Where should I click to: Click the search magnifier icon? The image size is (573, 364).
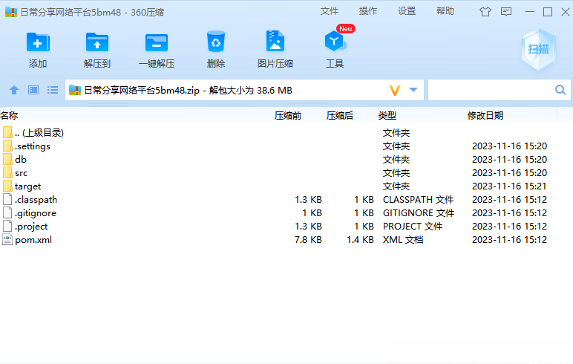(x=560, y=90)
